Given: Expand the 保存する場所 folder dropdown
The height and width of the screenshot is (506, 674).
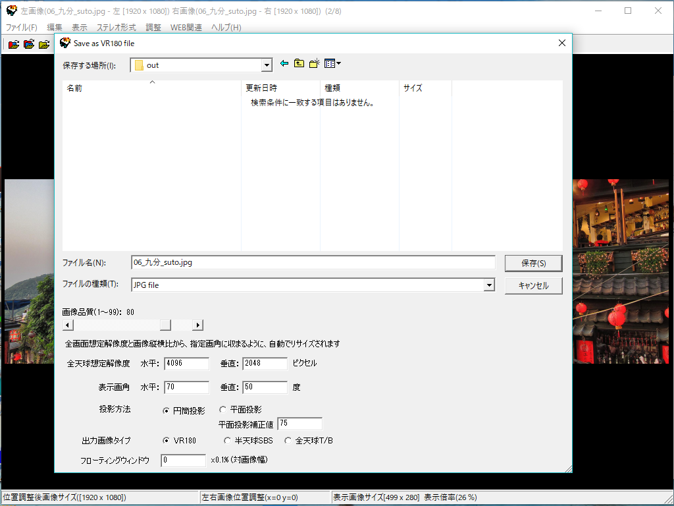Looking at the screenshot, I should [x=267, y=65].
